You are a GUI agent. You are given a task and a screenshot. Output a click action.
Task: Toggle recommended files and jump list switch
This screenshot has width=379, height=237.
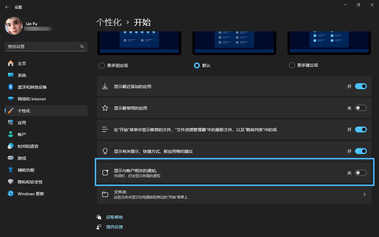pos(361,130)
